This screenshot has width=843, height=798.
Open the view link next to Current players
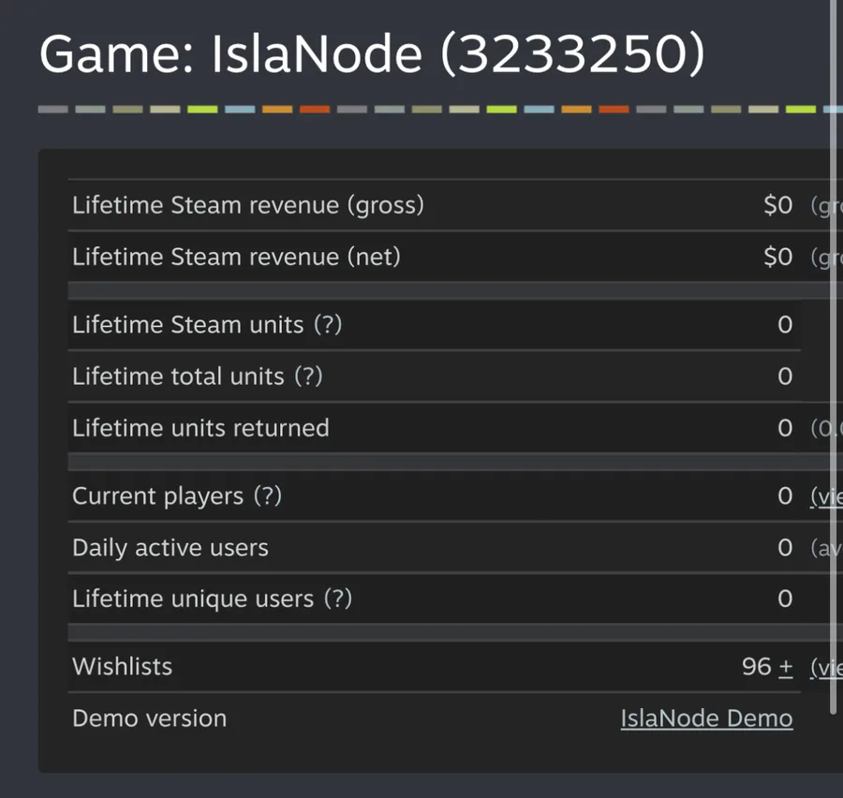click(x=826, y=496)
